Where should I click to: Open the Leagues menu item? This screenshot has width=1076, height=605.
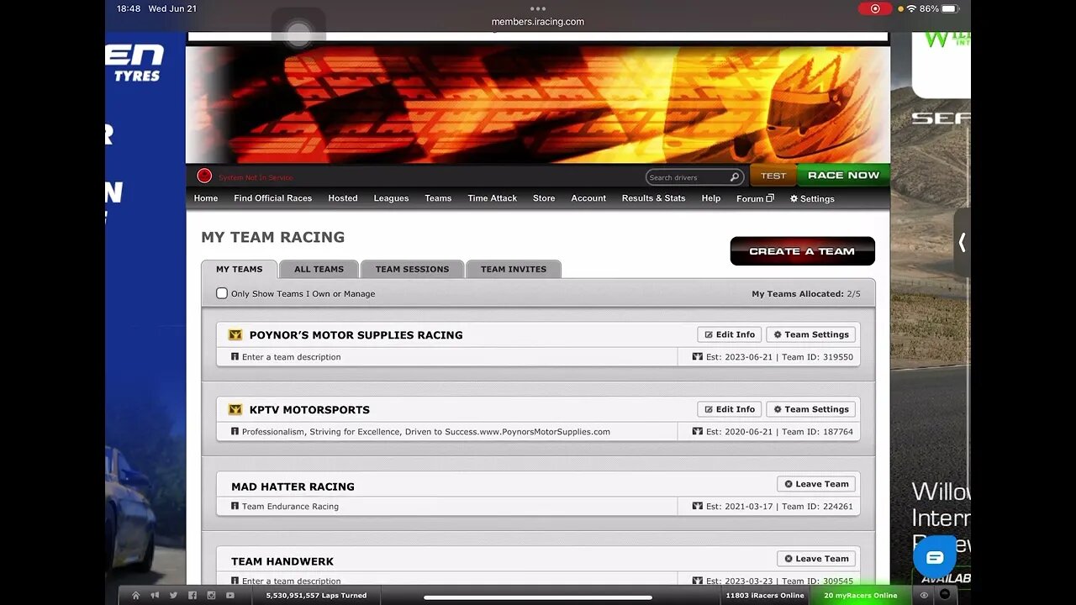point(391,198)
